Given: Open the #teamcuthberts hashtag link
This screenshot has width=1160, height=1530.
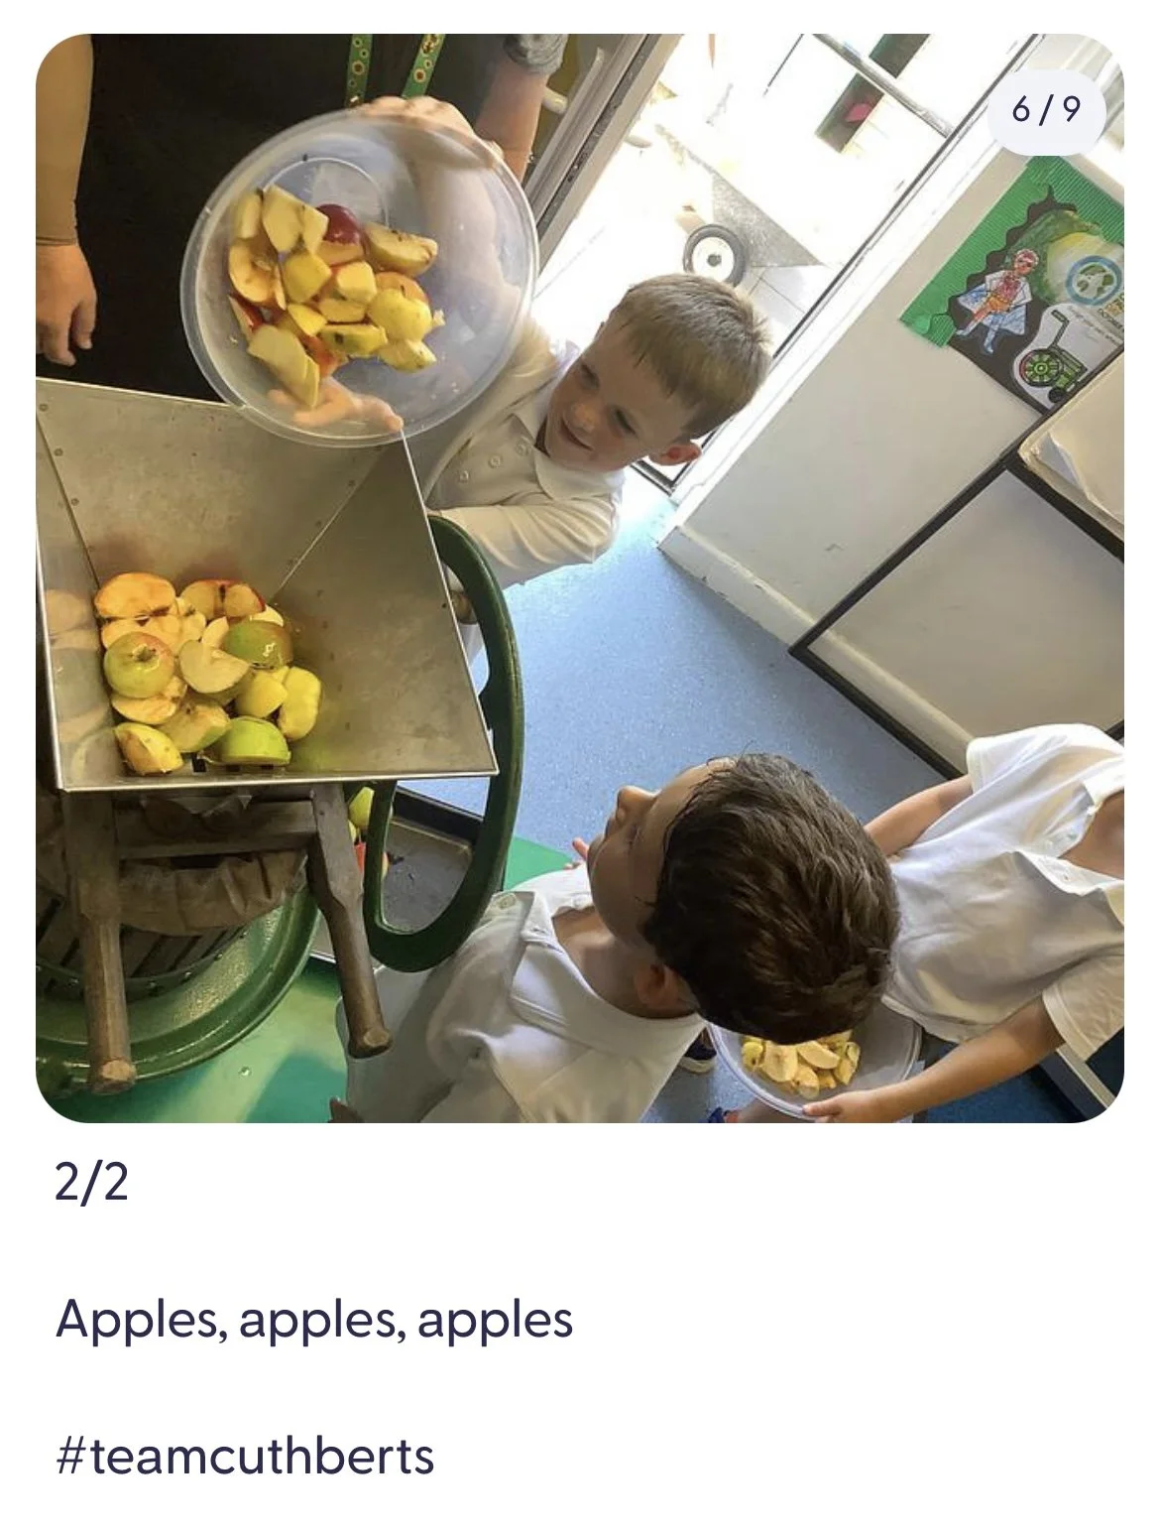Looking at the screenshot, I should [246, 1456].
